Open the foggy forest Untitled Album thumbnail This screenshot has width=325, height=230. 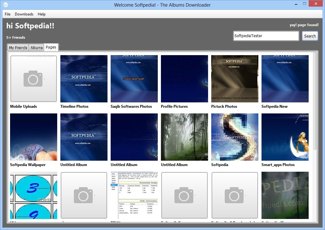[x=185, y=137]
